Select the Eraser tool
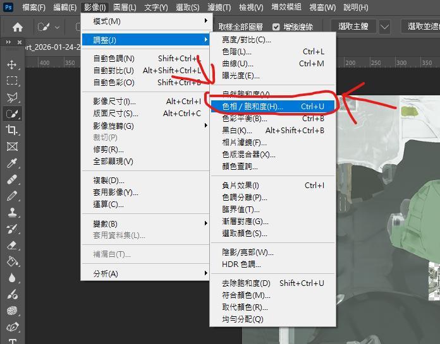 tap(12, 246)
